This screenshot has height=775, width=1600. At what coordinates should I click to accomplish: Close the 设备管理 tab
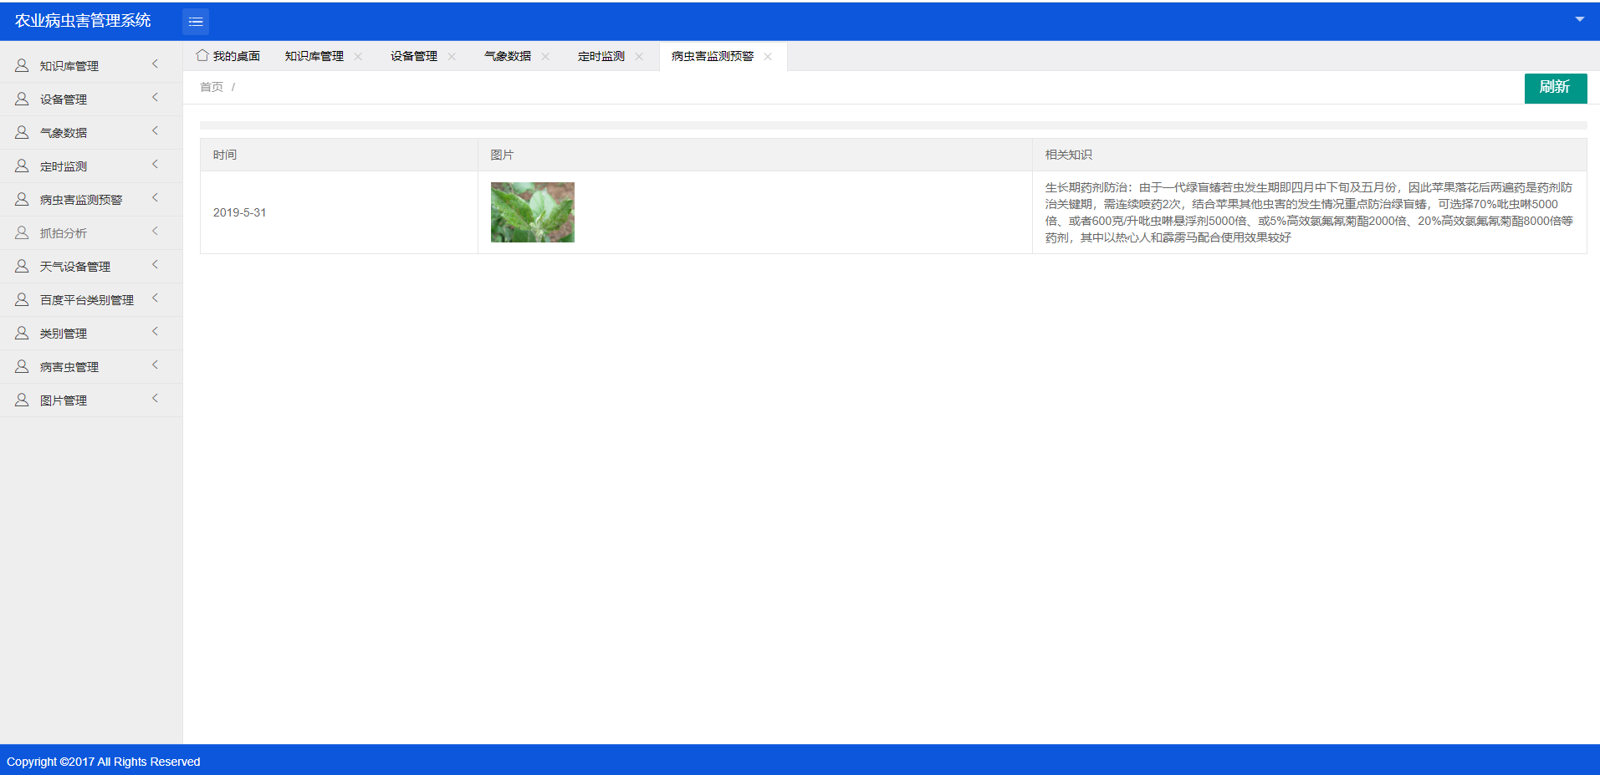[452, 56]
